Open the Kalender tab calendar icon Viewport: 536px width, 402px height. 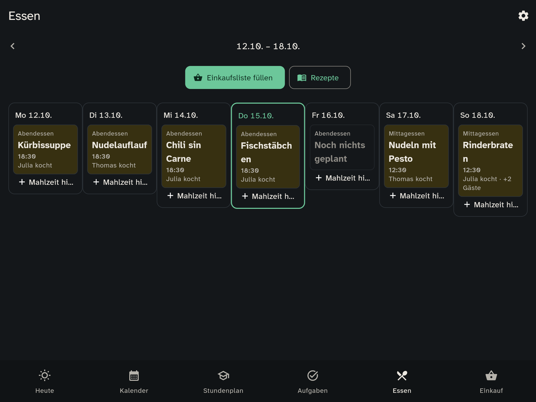tap(134, 376)
